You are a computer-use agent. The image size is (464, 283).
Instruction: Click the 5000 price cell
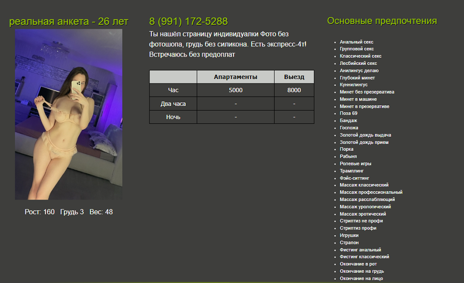point(235,90)
